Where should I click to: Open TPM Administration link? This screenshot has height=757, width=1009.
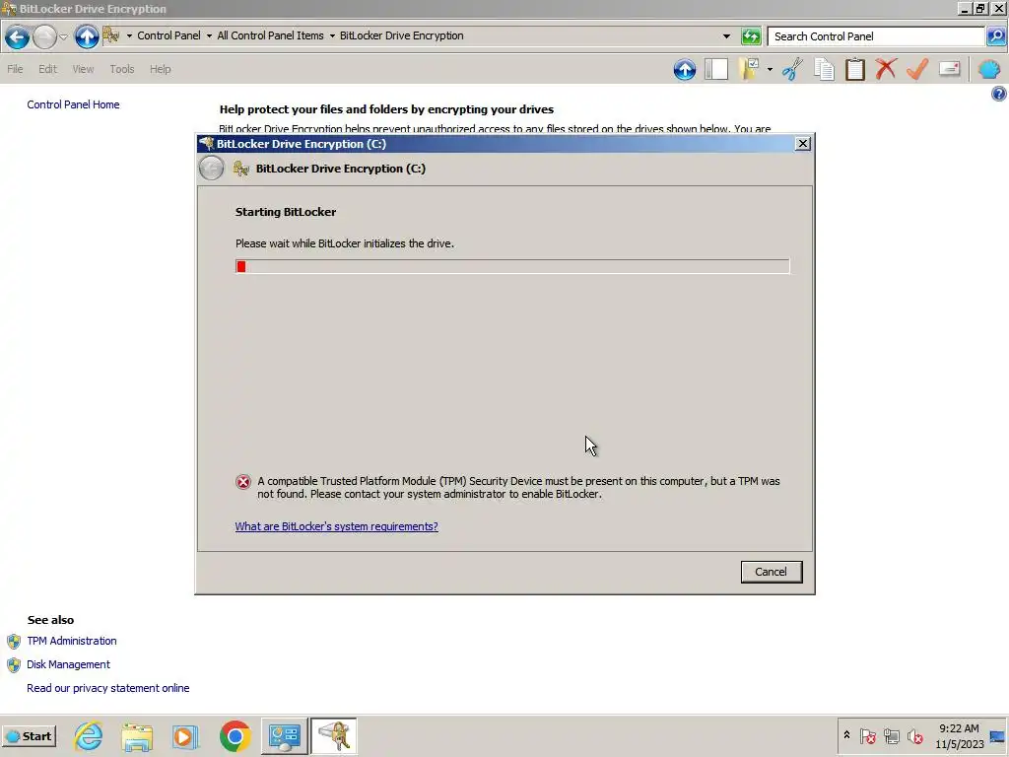point(71,641)
